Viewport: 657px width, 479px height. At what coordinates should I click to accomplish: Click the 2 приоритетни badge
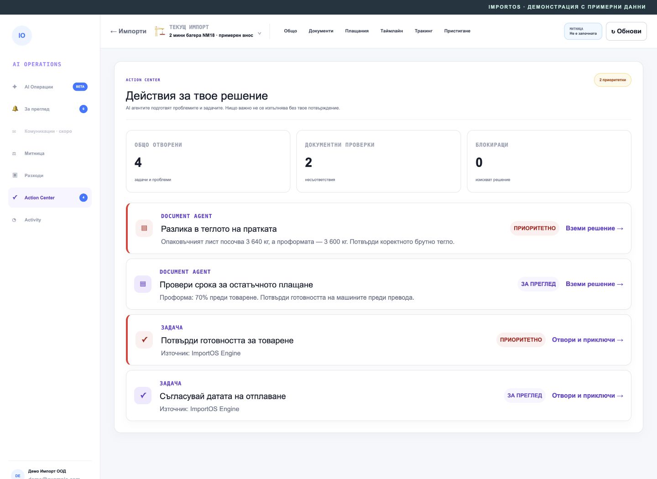[613, 80]
